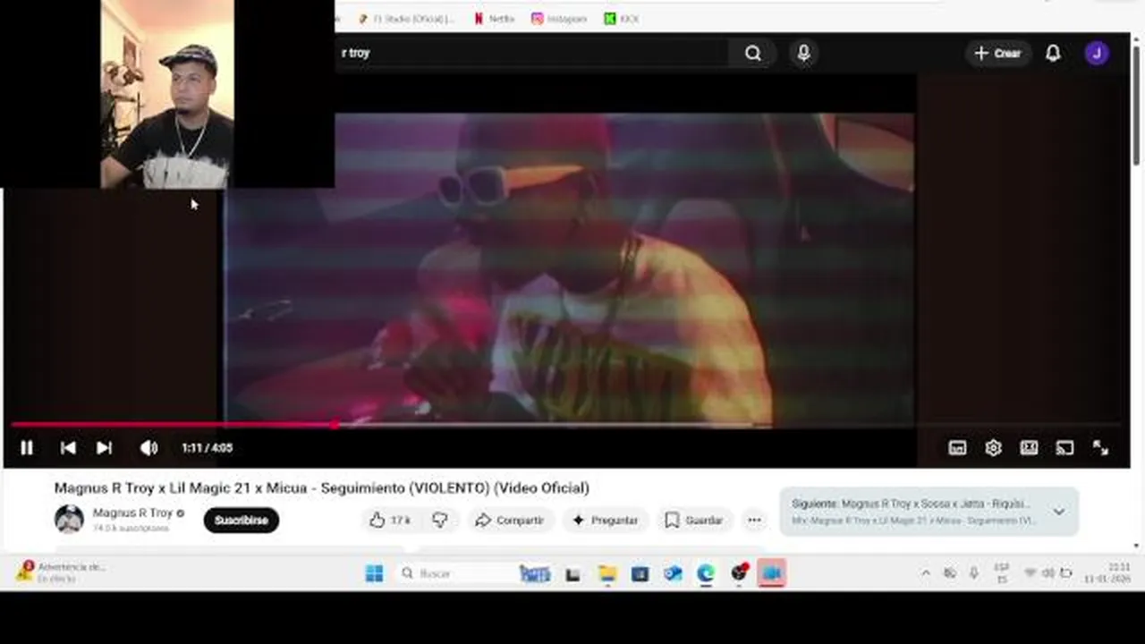Click the YouTube search field
This screenshot has height=644, width=1145.
[x=532, y=54]
